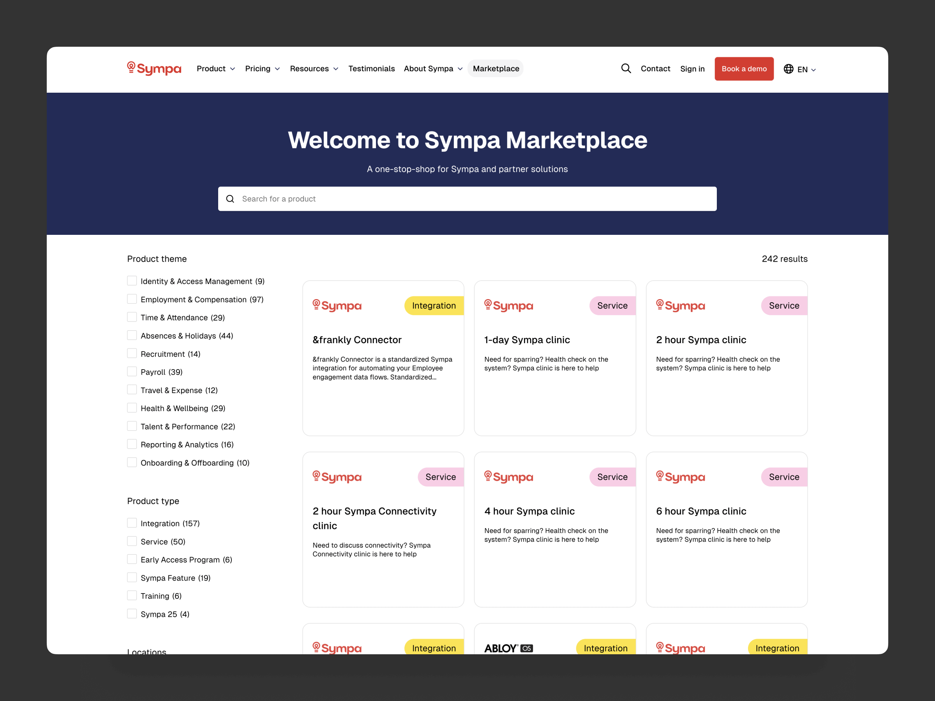Image resolution: width=935 pixels, height=701 pixels.
Task: Click the Sympa logo on the 4 hour Sympa clinic card
Action: tap(508, 477)
